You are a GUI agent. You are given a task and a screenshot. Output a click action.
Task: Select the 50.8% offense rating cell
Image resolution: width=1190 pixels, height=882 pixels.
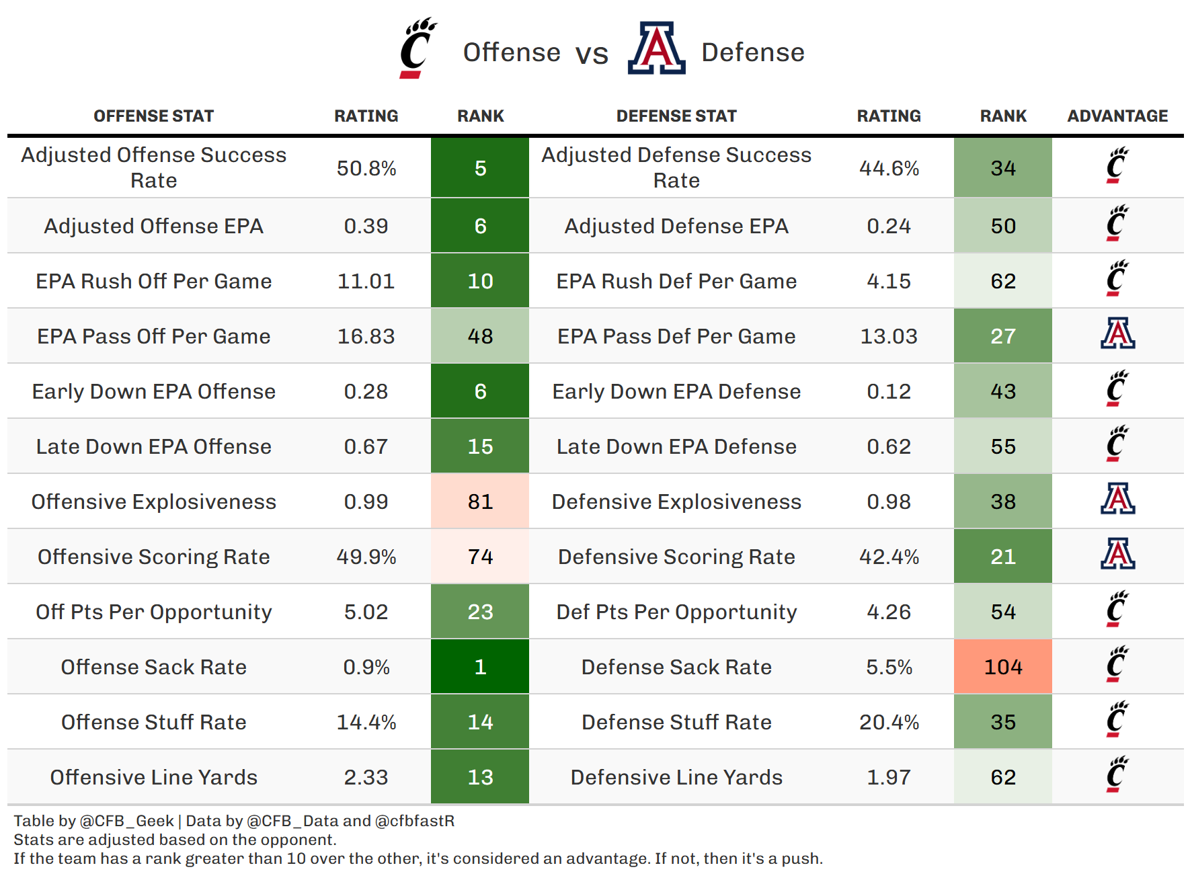(366, 168)
